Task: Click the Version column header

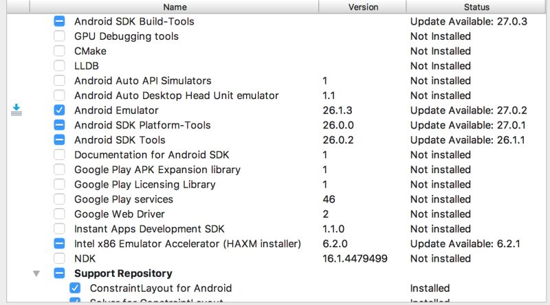Action: [x=363, y=7]
